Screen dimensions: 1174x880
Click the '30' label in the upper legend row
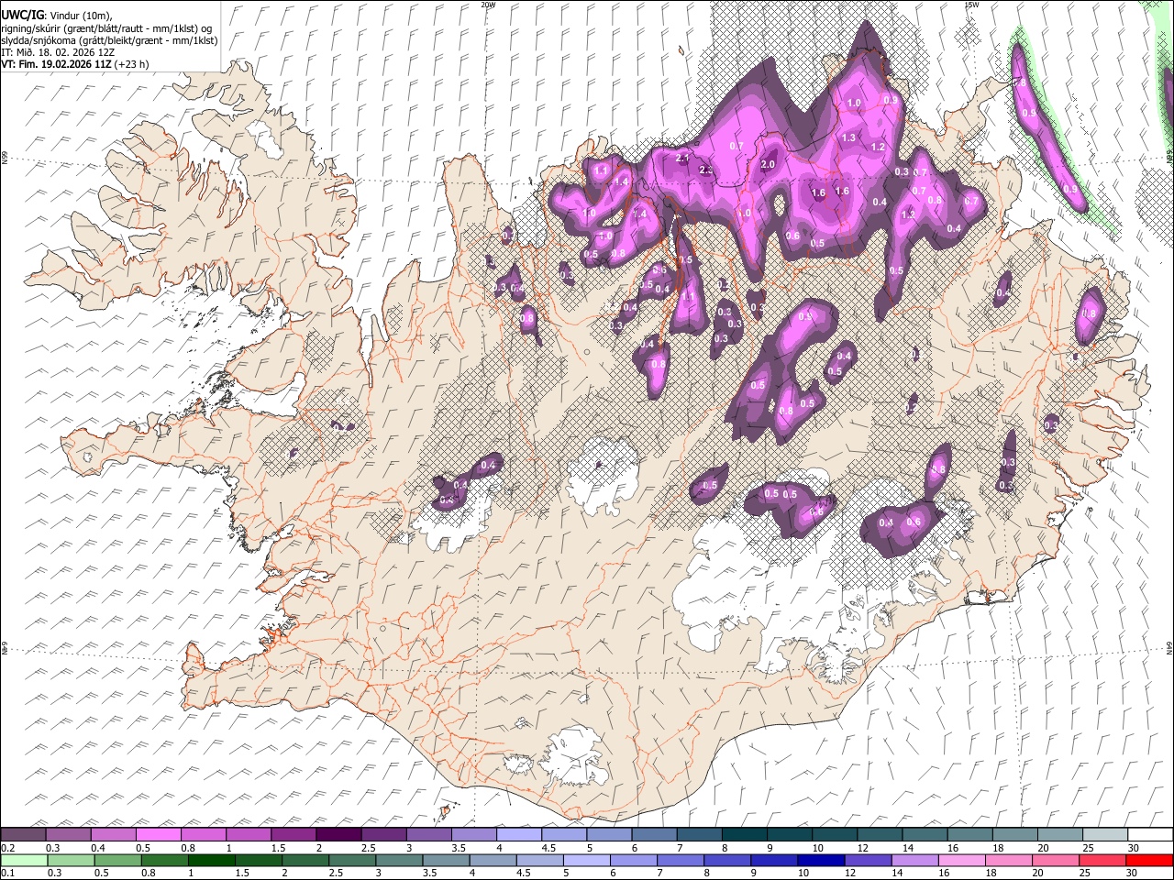click(x=1133, y=847)
